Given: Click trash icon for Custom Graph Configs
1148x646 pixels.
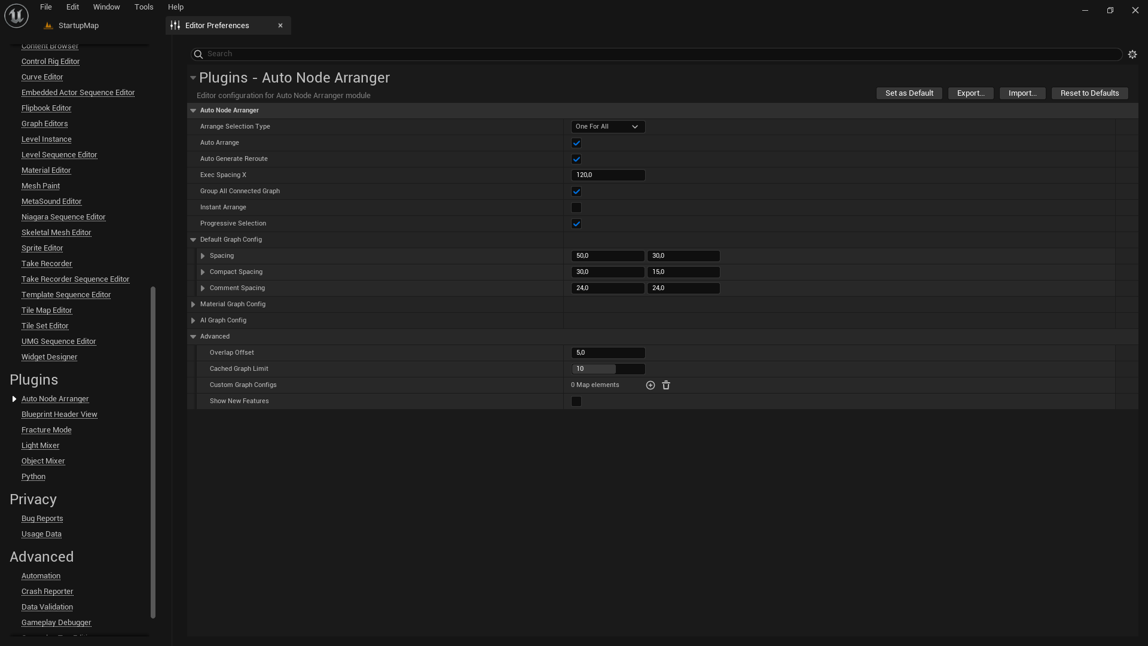Looking at the screenshot, I should click(x=666, y=385).
